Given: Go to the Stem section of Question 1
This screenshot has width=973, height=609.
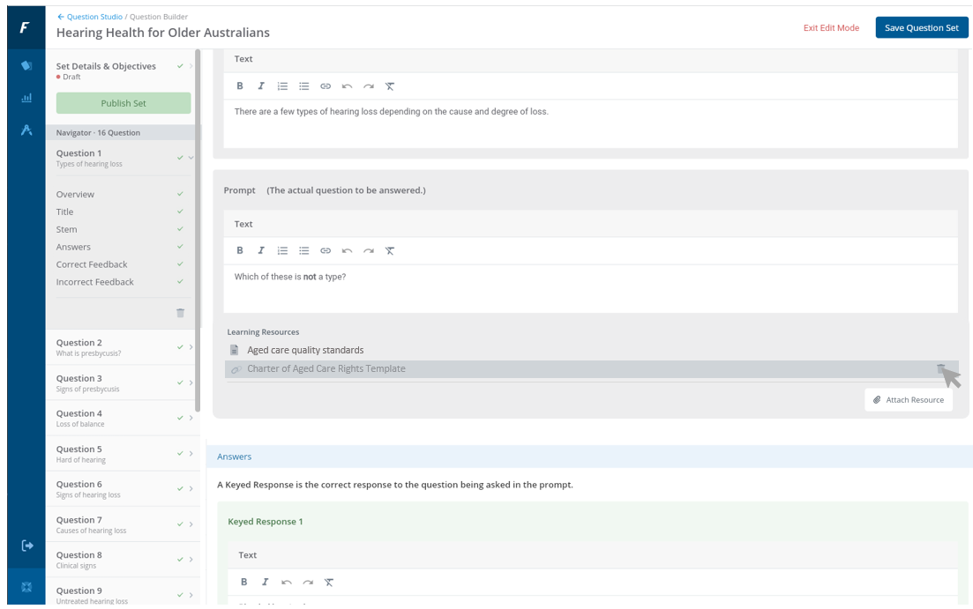Looking at the screenshot, I should (x=67, y=229).
